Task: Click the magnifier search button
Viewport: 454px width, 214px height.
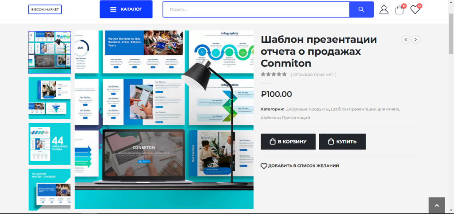Action: coord(361,10)
